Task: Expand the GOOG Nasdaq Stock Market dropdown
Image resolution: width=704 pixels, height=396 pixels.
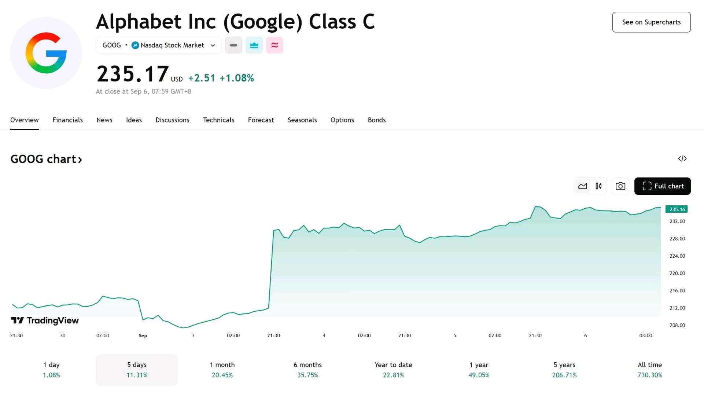Action: (159, 45)
